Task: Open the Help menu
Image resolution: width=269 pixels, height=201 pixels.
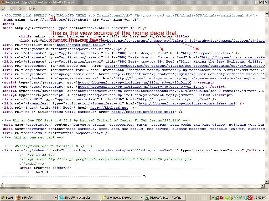Action: pyautogui.click(x=32, y=8)
